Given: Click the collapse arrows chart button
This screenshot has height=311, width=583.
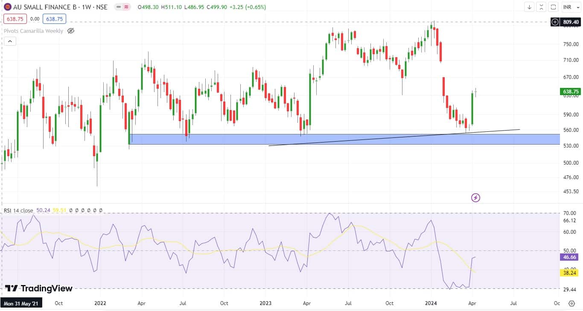Looking at the screenshot, I should click(x=541, y=7).
